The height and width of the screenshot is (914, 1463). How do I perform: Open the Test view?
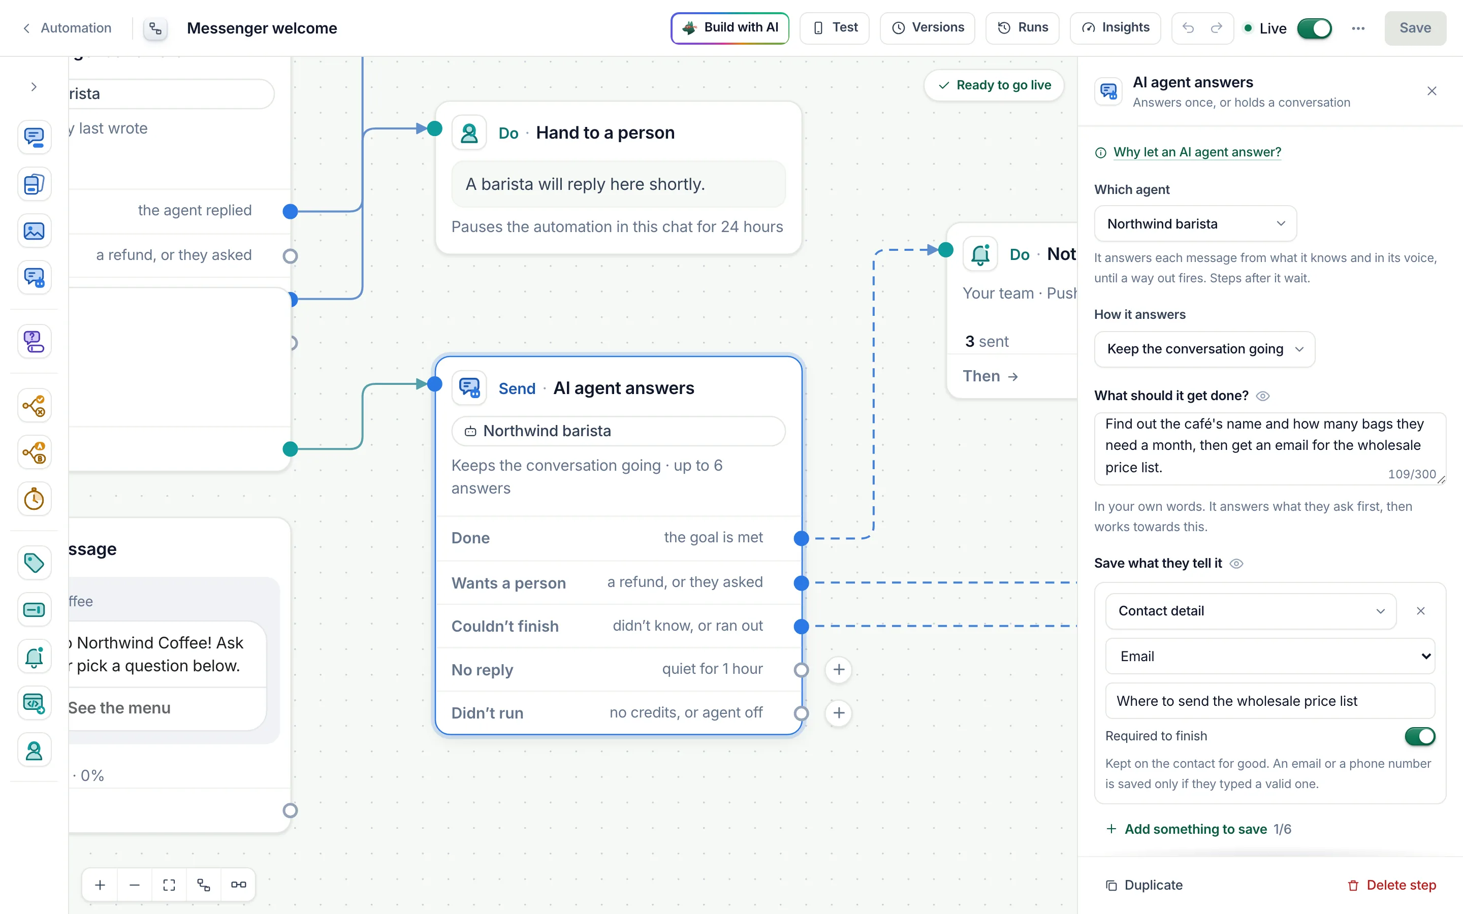(x=834, y=28)
